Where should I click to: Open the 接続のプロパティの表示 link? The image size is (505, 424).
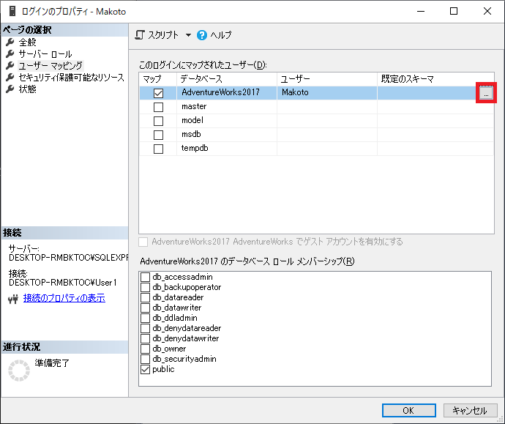tap(64, 298)
